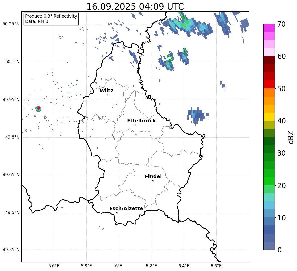
Task: Click the Product: 0.3° Reflectivity text
Action: point(51,16)
